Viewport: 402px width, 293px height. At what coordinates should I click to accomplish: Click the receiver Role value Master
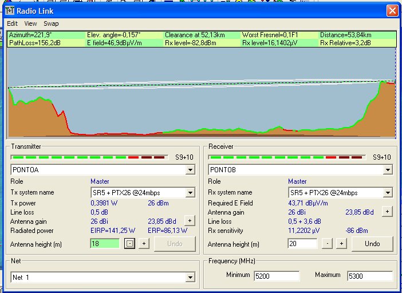tap(297, 181)
